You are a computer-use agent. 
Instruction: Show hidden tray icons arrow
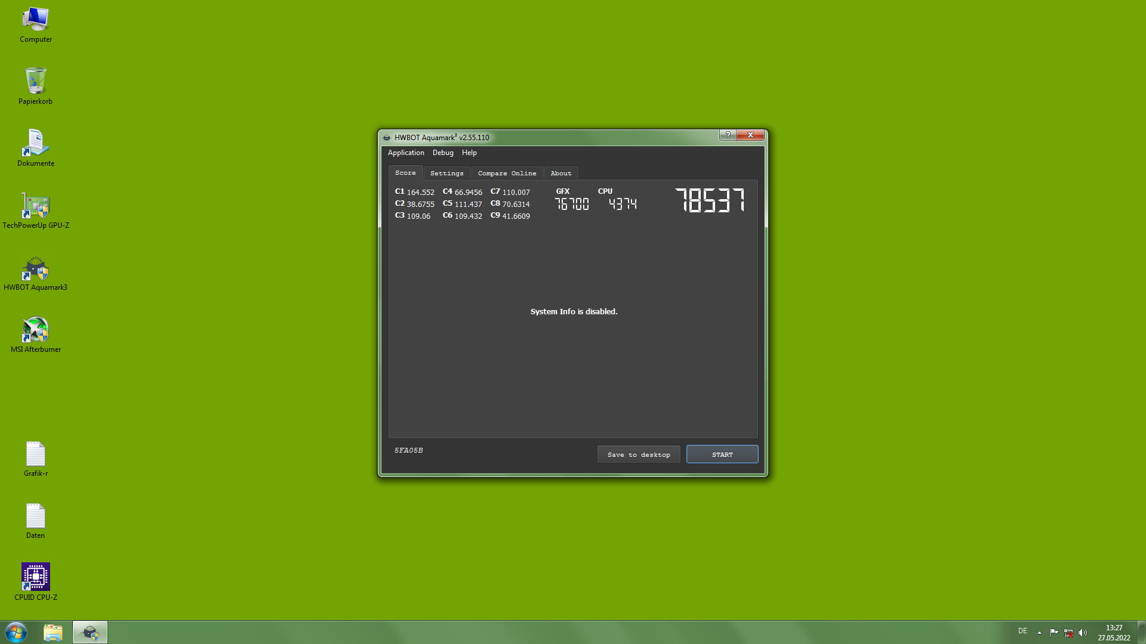[x=1039, y=633]
